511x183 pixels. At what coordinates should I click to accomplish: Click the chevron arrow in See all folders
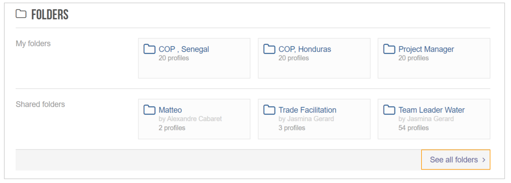484,160
